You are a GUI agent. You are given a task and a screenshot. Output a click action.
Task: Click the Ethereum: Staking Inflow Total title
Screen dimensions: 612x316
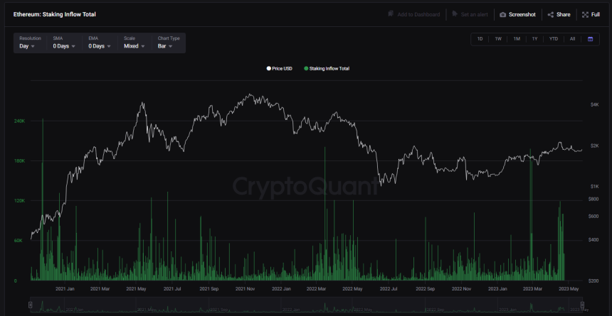[55, 14]
